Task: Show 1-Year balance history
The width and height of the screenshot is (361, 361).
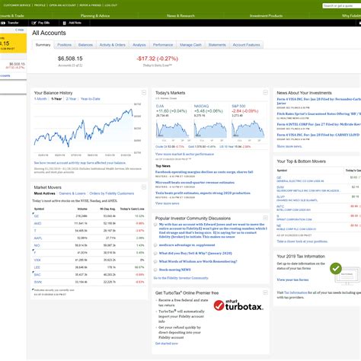Action: tap(56, 99)
